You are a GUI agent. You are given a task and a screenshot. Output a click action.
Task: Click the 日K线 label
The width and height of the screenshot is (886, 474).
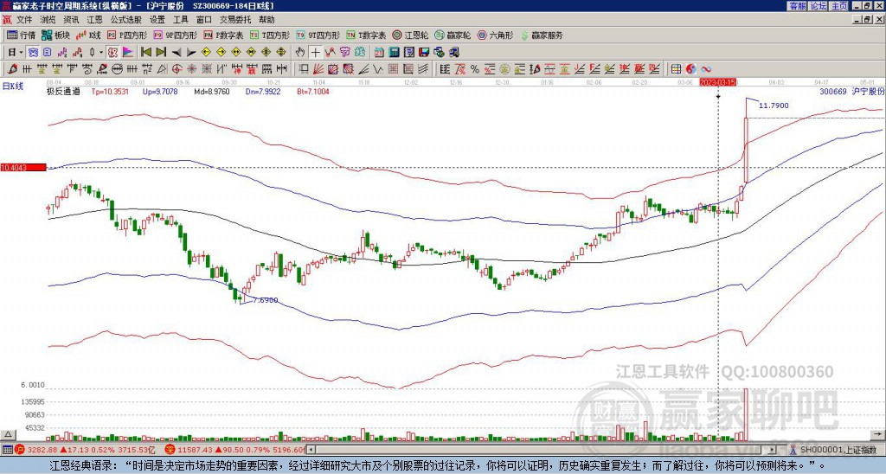13,86
